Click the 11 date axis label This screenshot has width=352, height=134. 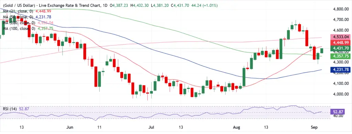point(99,127)
